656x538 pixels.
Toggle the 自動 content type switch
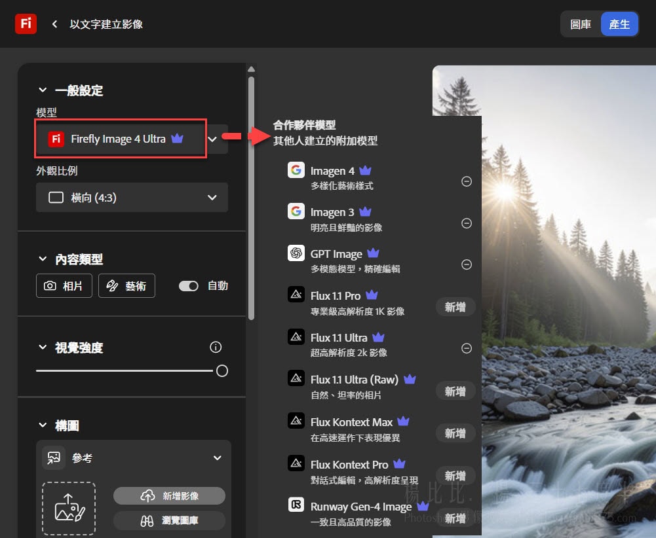(x=188, y=285)
